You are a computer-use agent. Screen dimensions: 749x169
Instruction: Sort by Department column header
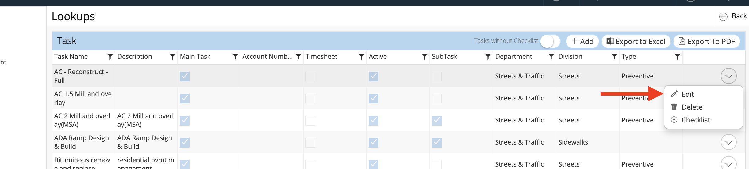coord(514,57)
